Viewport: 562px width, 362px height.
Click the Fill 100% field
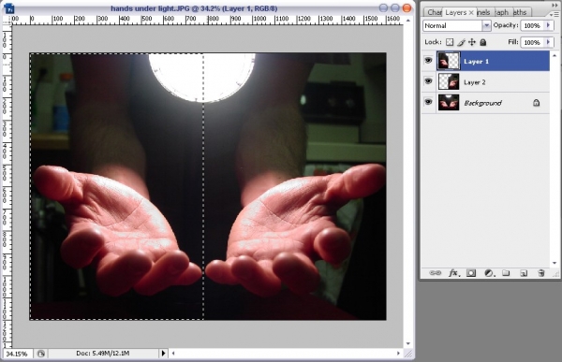(x=533, y=42)
